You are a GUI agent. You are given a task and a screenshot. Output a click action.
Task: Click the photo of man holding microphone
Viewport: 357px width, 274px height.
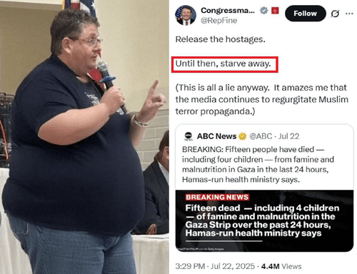84,137
